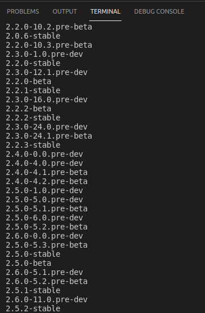Click the 2.5.0-6.0.pre-dev line
This screenshot has height=313, width=205.
[44, 218]
